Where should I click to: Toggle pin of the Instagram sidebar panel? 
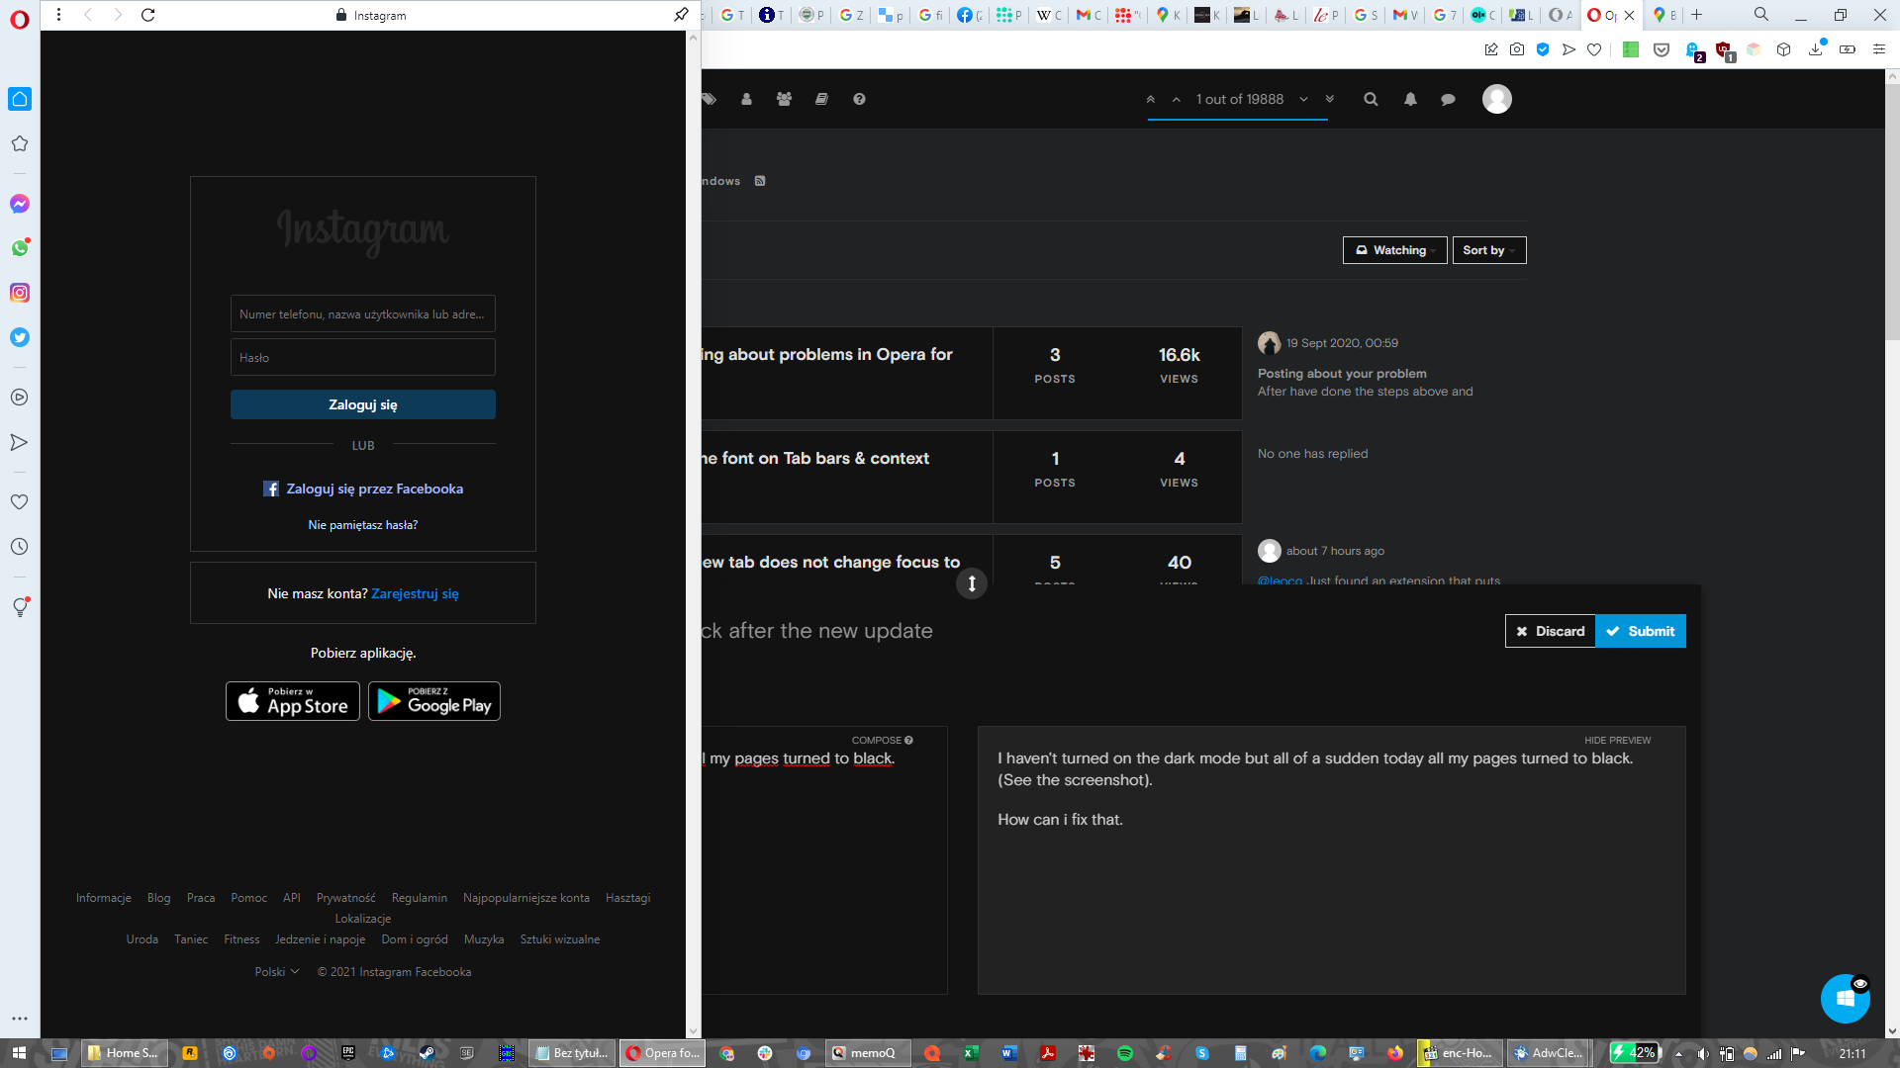(681, 15)
